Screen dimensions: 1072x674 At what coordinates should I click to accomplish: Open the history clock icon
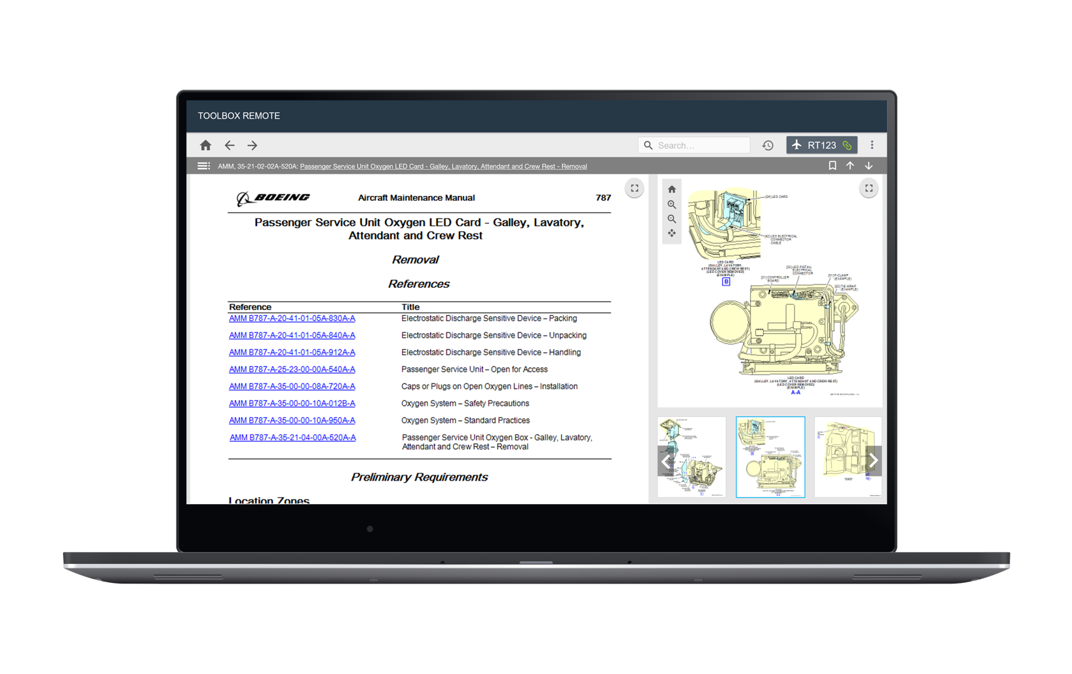(x=768, y=146)
